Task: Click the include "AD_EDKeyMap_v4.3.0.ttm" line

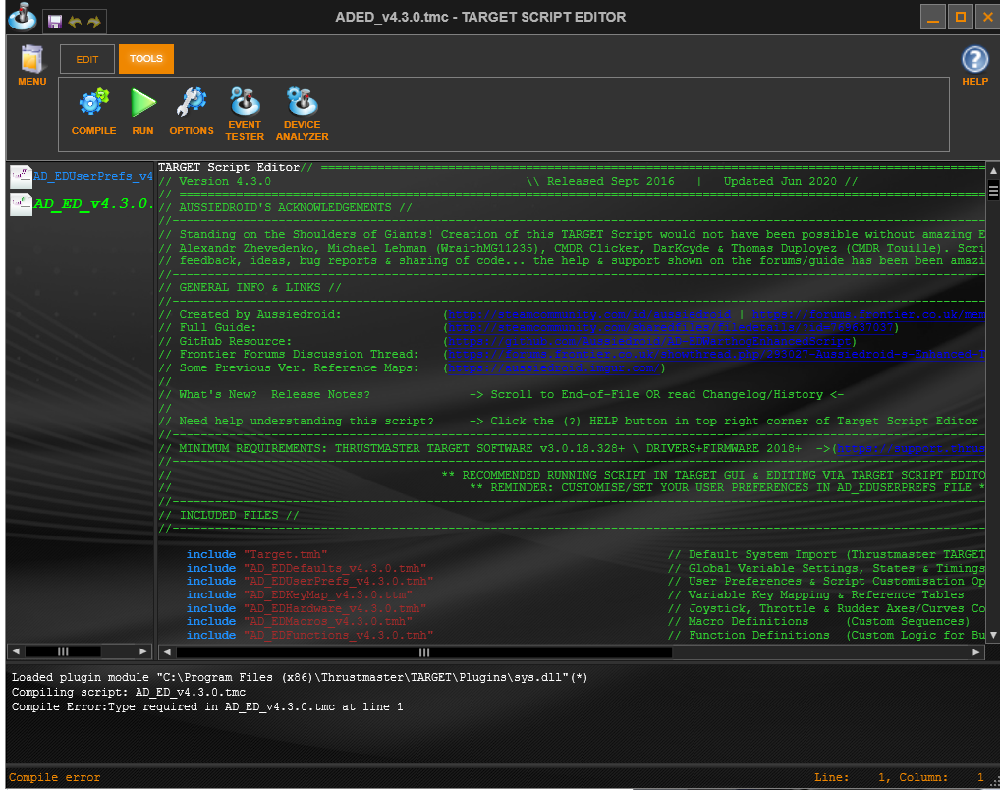Action: tap(300, 594)
